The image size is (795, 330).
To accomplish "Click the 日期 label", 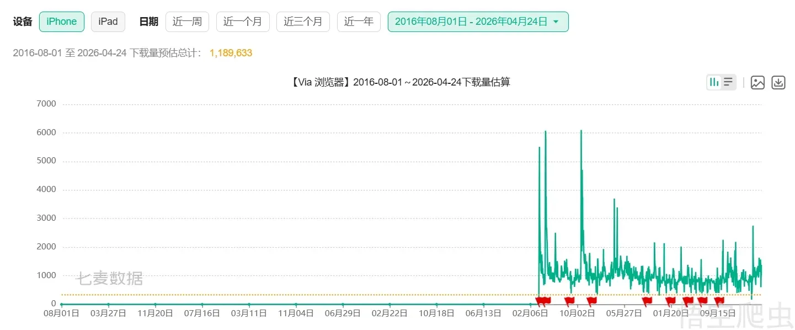I will [x=148, y=22].
